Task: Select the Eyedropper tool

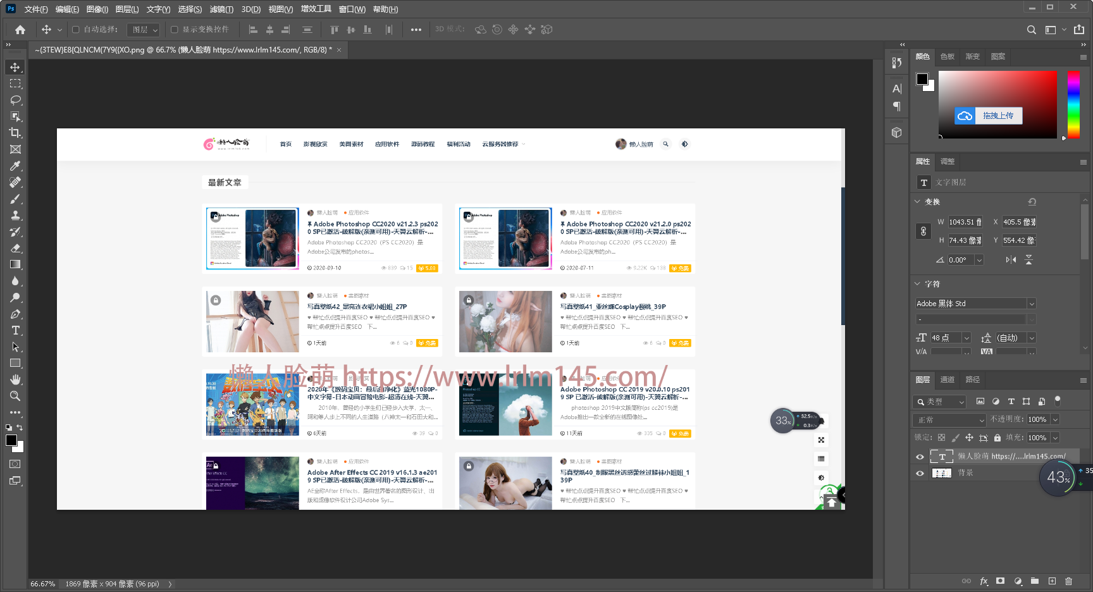Action: coord(15,166)
